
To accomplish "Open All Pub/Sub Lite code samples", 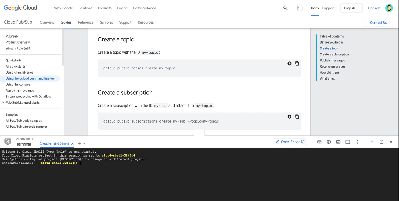I will pos(27,127).
